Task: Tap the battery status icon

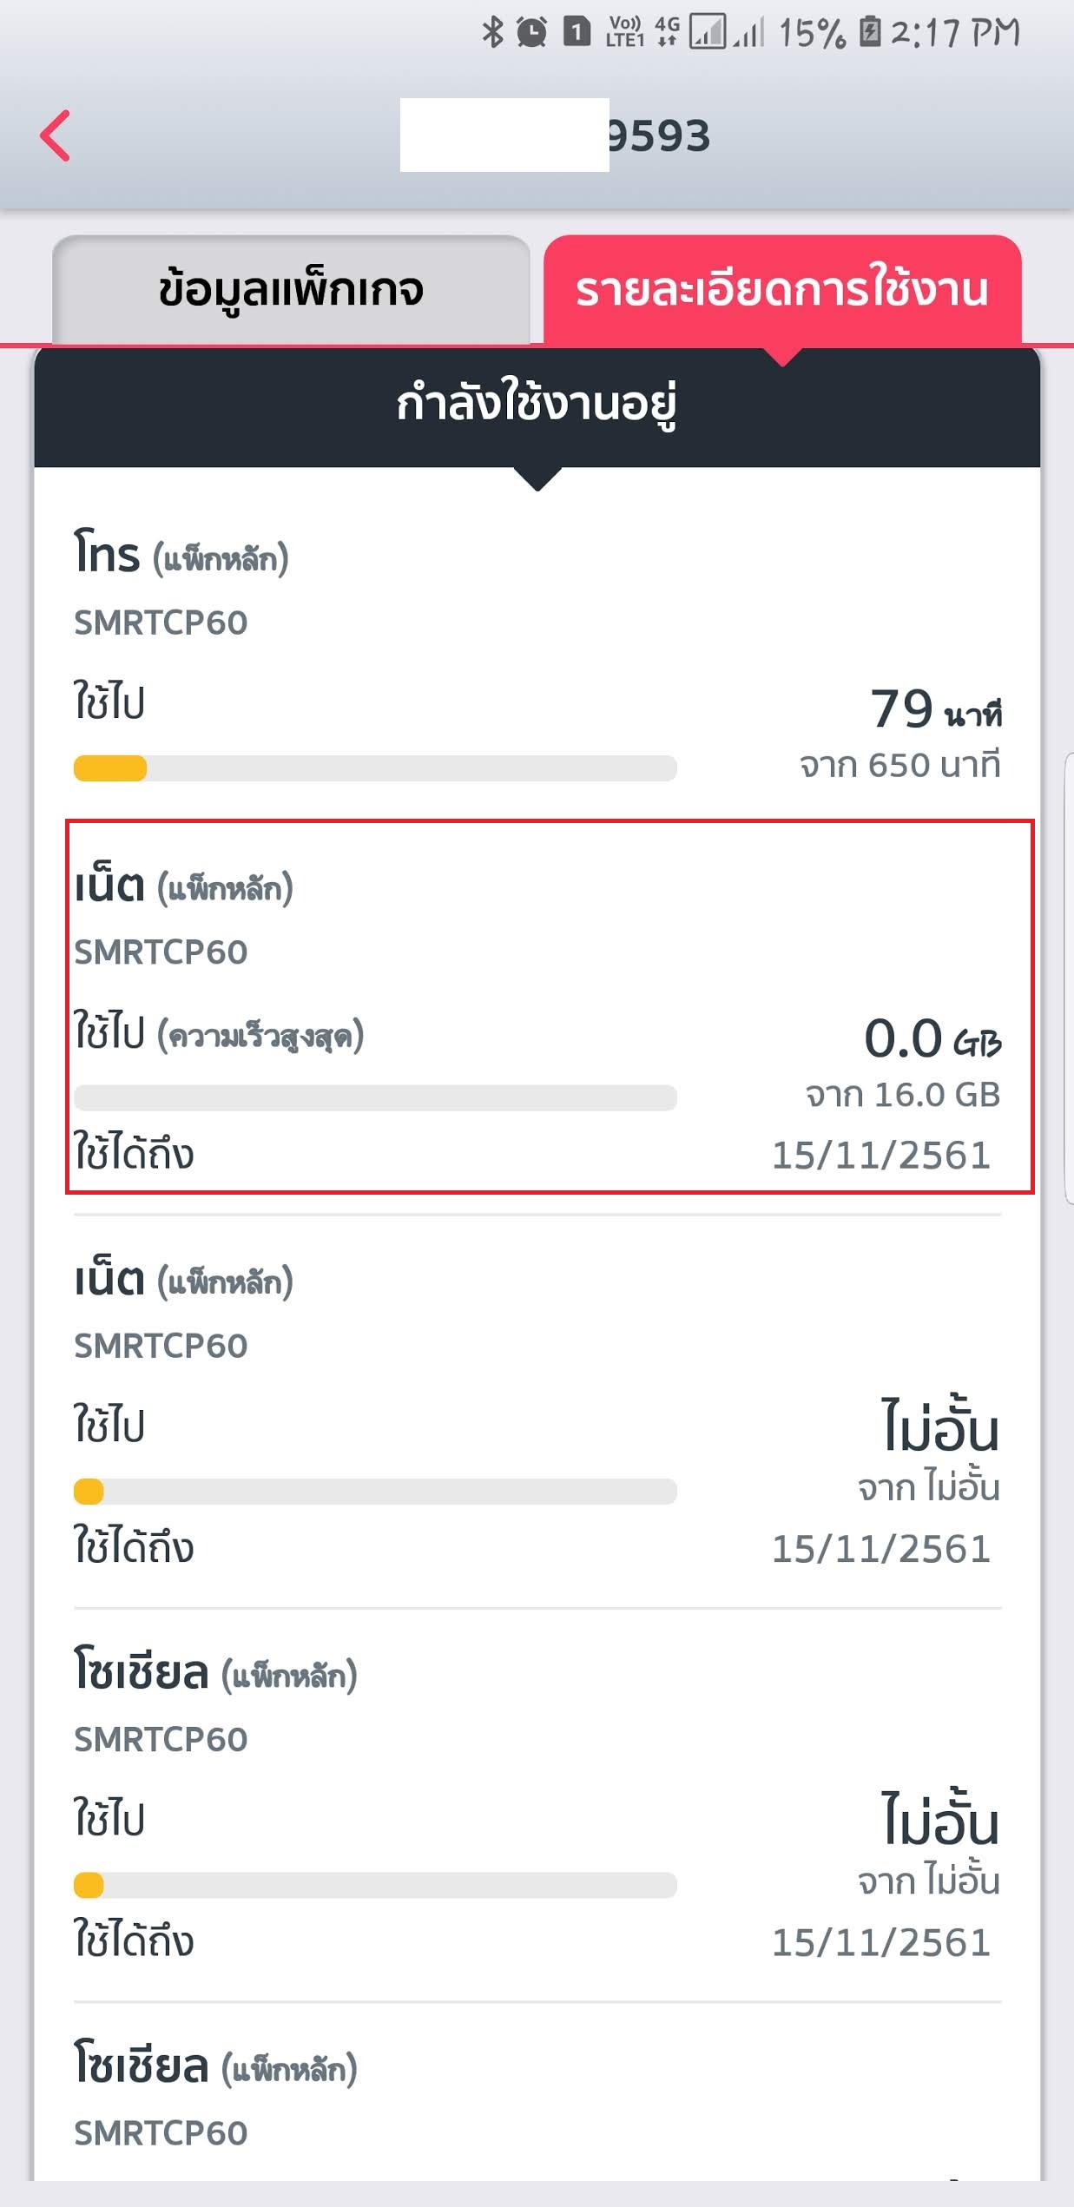Action: [x=870, y=33]
